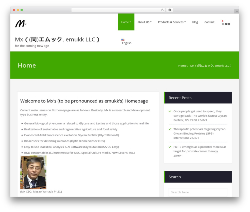Click the 'for the coming new age' tagline
The image size is (250, 212).
point(32,46)
